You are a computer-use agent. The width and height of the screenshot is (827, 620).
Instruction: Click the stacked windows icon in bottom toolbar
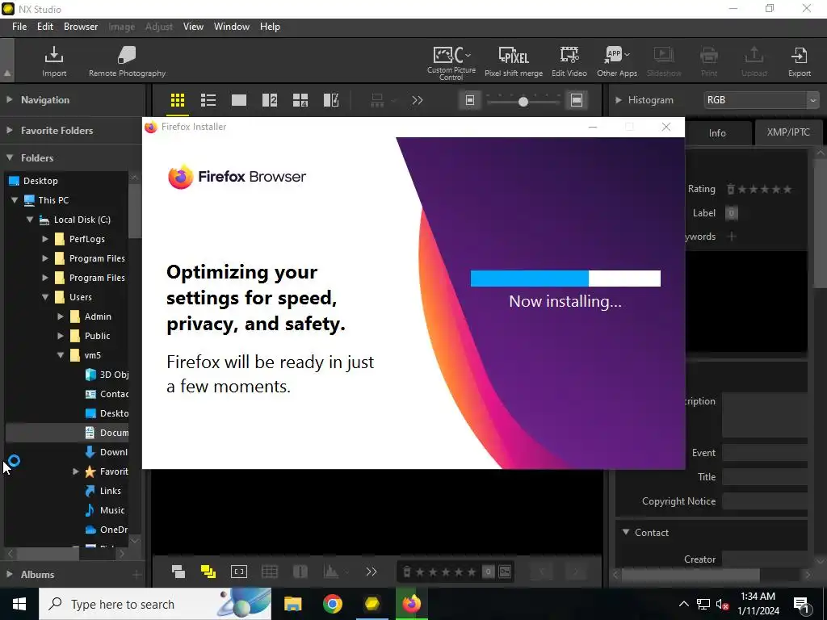pos(178,572)
